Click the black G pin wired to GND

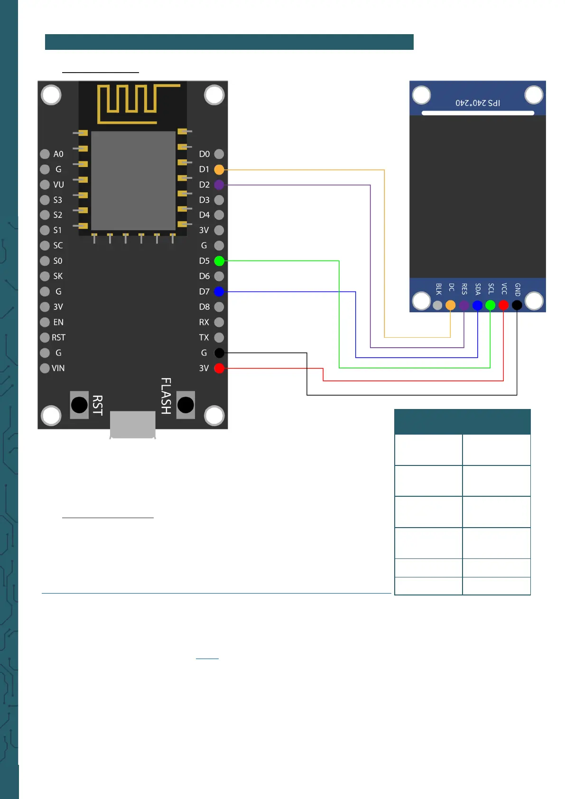pos(219,353)
